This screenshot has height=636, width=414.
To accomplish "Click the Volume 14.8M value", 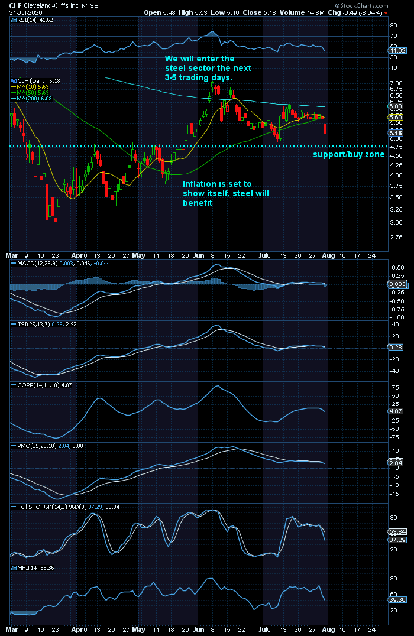I will tap(302, 12).
